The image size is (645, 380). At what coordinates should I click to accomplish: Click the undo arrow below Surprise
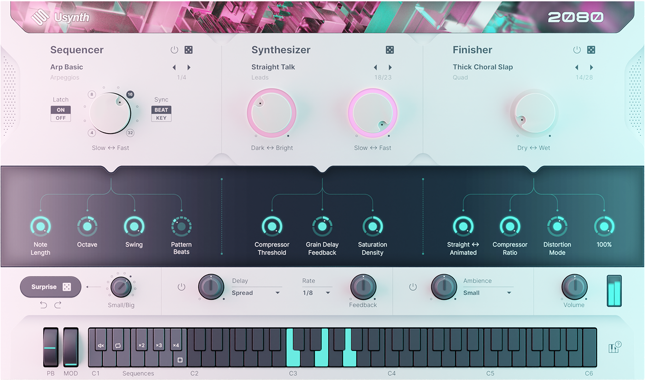(43, 304)
